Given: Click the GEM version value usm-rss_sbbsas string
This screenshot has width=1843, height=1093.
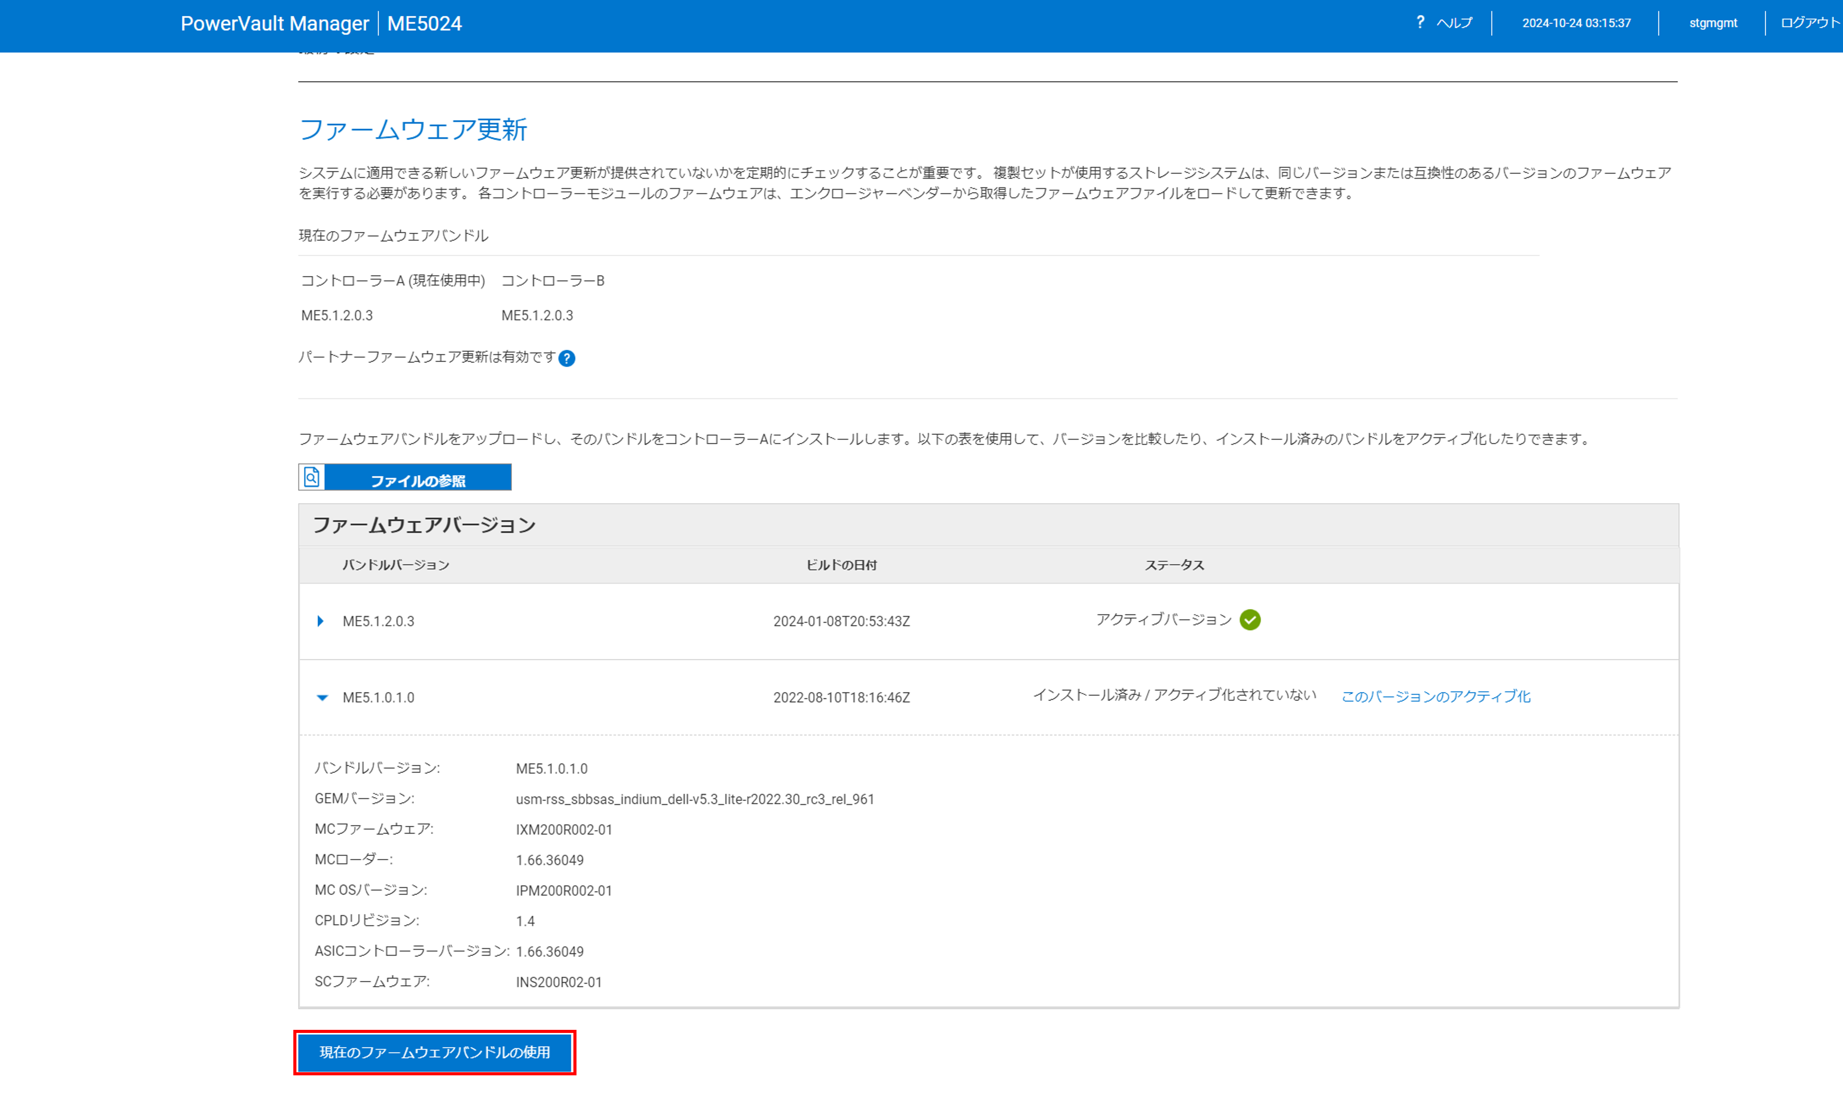Looking at the screenshot, I should (x=694, y=799).
